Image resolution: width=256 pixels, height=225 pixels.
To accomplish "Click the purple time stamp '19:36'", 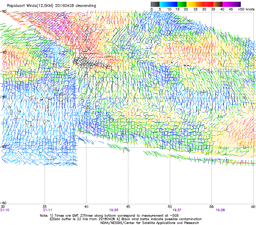I will coord(113,210).
